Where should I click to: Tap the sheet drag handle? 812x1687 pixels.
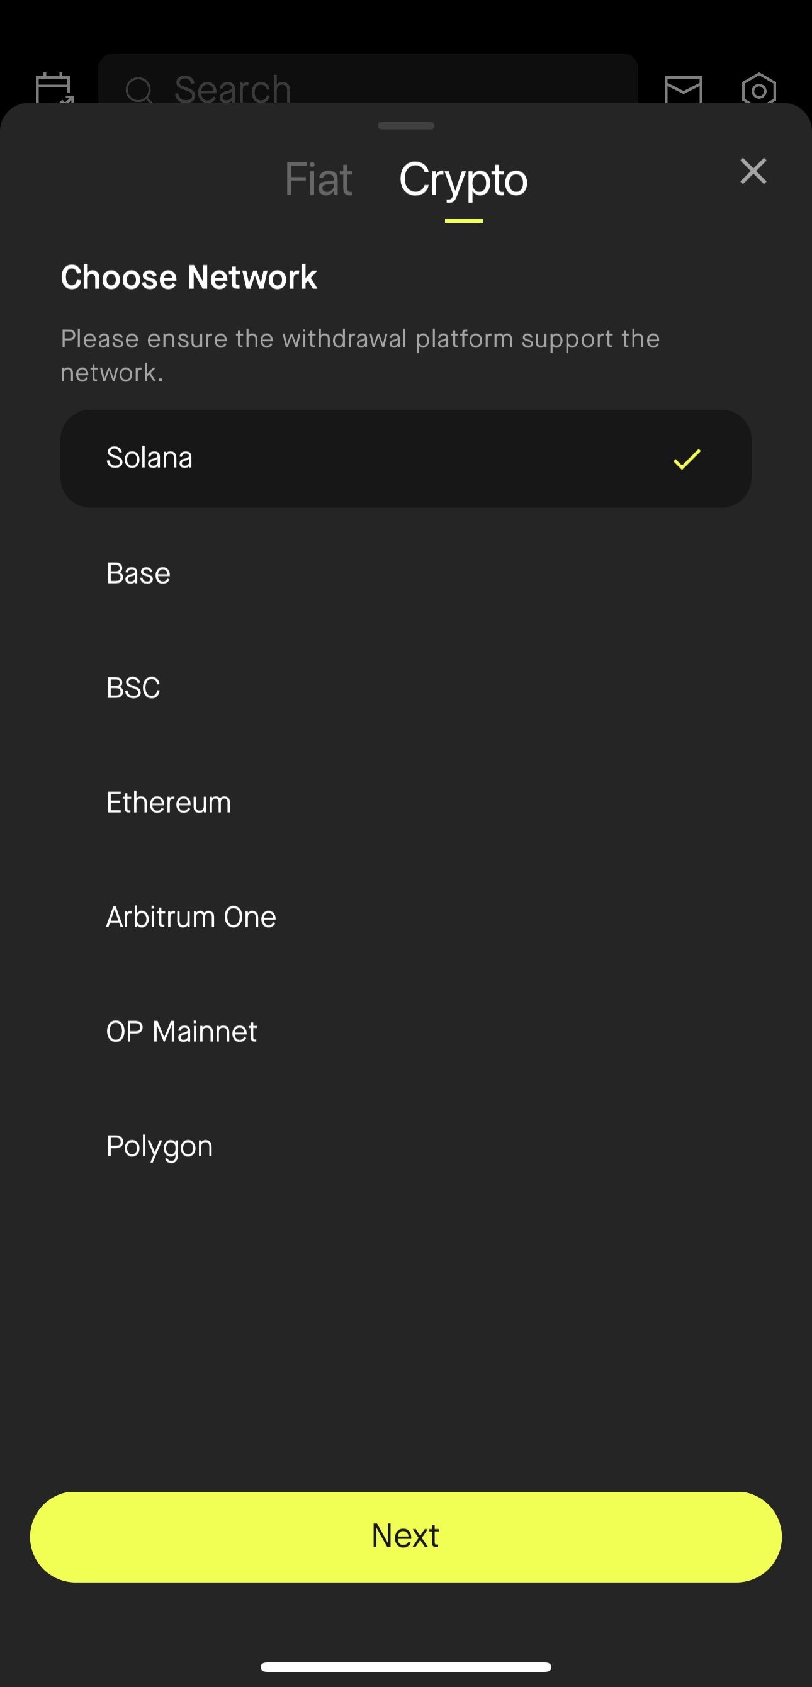tap(406, 126)
